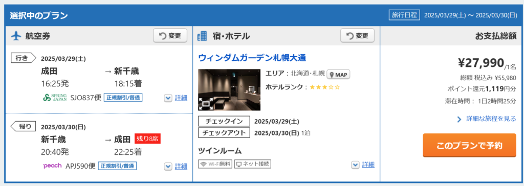Open ウィンダムガーデン札幌大通 hotel link

point(252,57)
